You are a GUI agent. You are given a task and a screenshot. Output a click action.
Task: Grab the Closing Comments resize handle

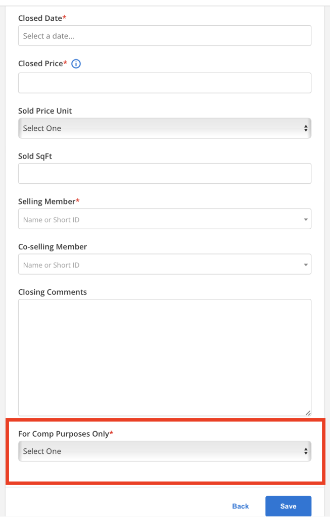pyautogui.click(x=308, y=413)
